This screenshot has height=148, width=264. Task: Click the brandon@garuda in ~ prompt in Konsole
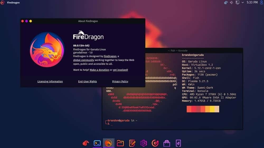click(x=122, y=120)
